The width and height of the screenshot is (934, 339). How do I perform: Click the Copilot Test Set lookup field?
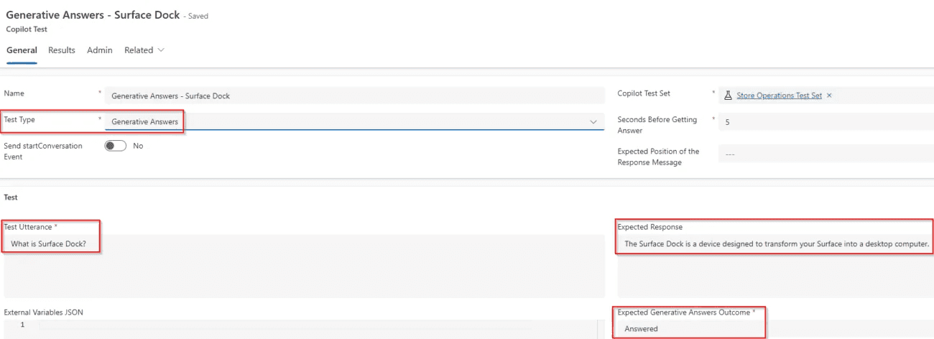click(826, 96)
